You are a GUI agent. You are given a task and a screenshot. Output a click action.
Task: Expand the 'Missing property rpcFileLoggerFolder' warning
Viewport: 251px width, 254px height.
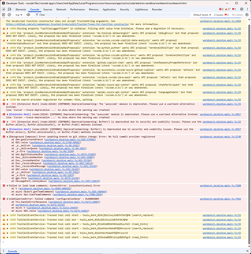(8, 28)
